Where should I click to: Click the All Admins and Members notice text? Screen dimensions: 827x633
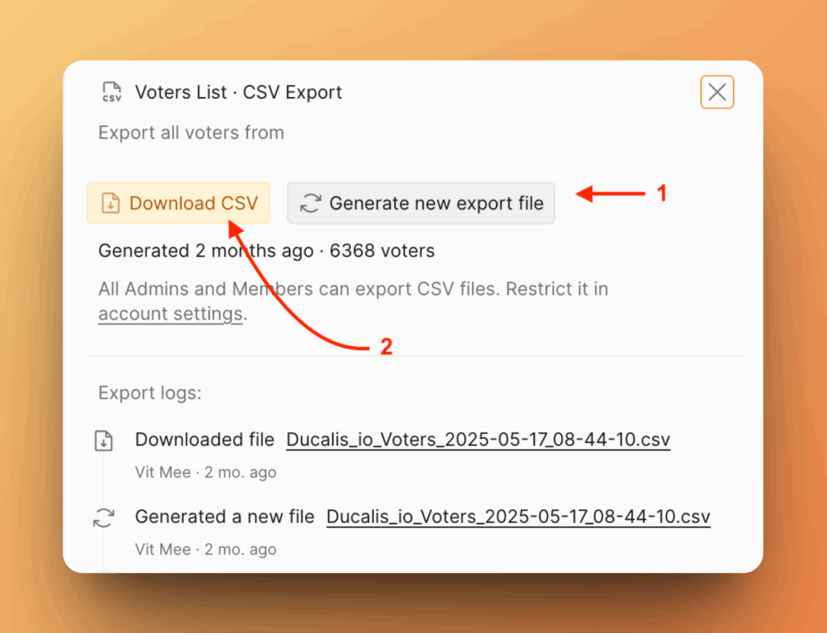354,301
